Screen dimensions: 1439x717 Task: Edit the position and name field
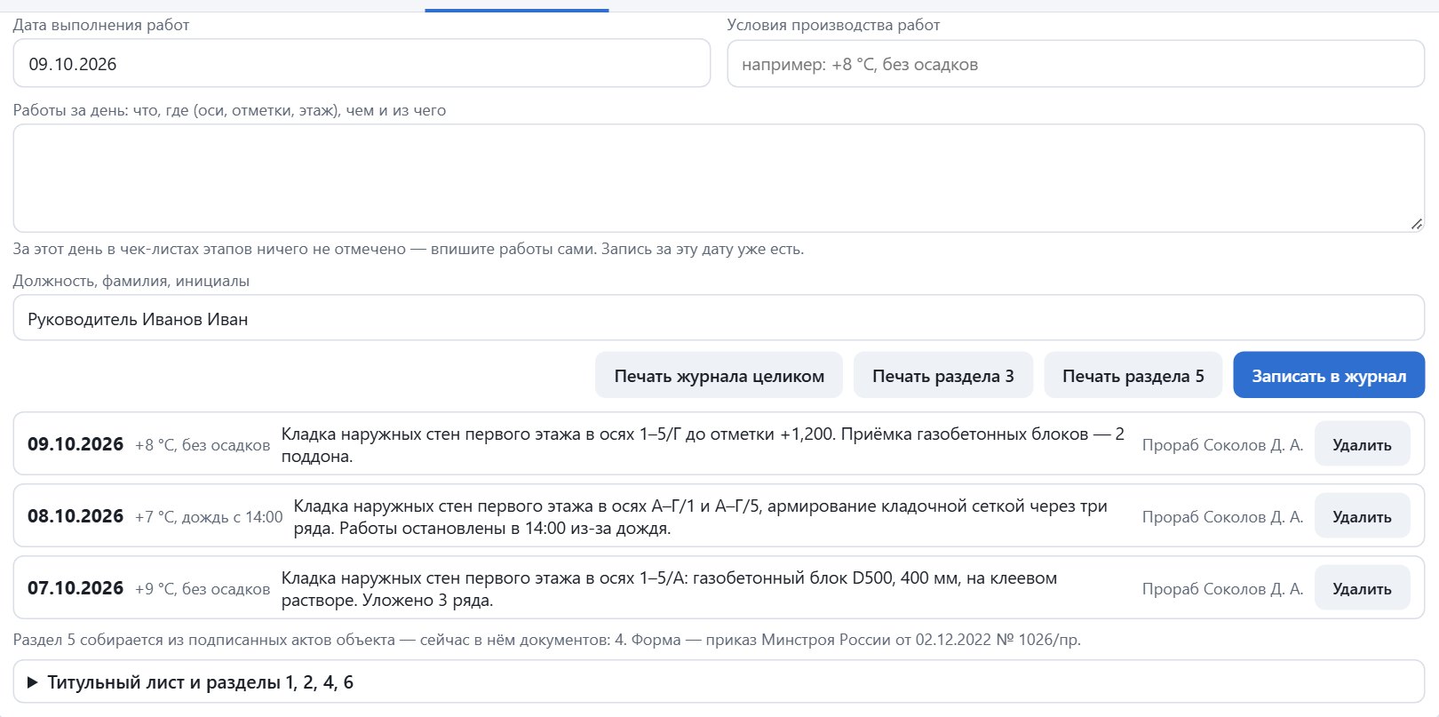click(x=719, y=318)
